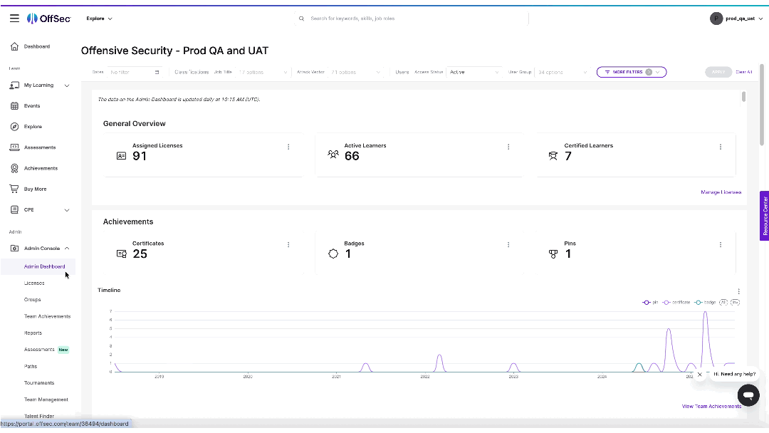Toggle the certificate series in chart legend
Image resolution: width=769 pixels, height=433 pixels.
coord(676,302)
